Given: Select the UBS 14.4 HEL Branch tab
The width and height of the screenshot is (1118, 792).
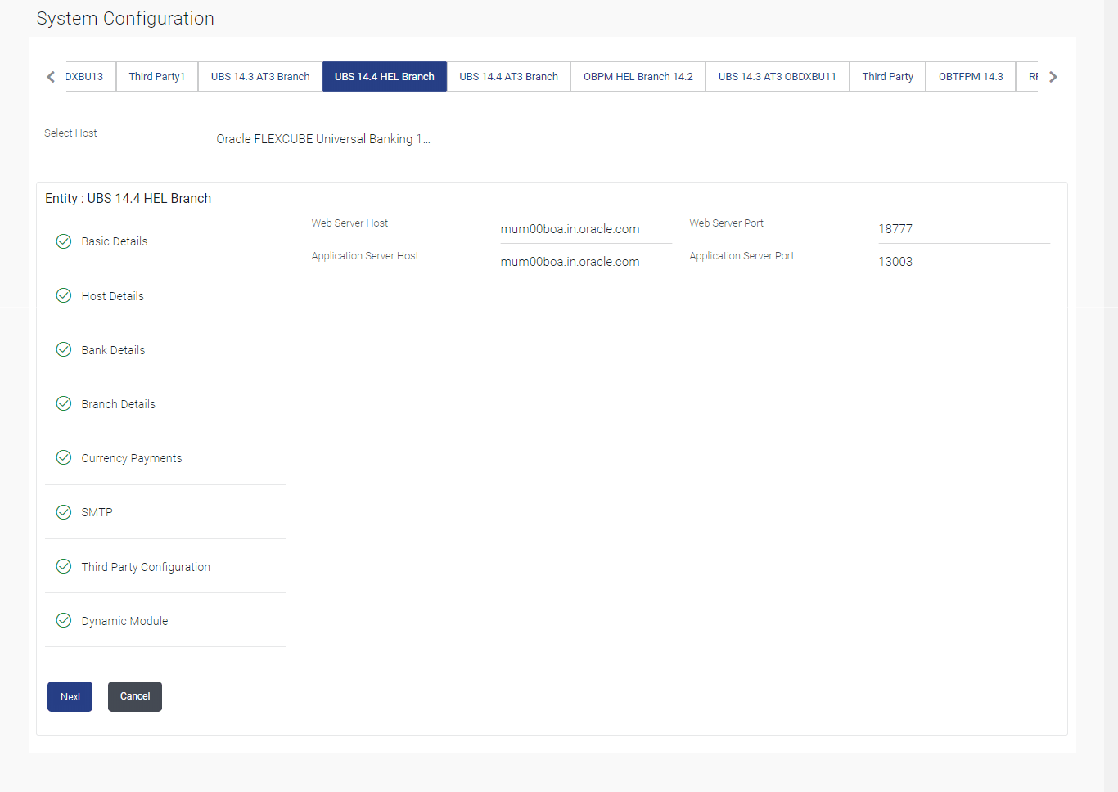Looking at the screenshot, I should (x=385, y=77).
